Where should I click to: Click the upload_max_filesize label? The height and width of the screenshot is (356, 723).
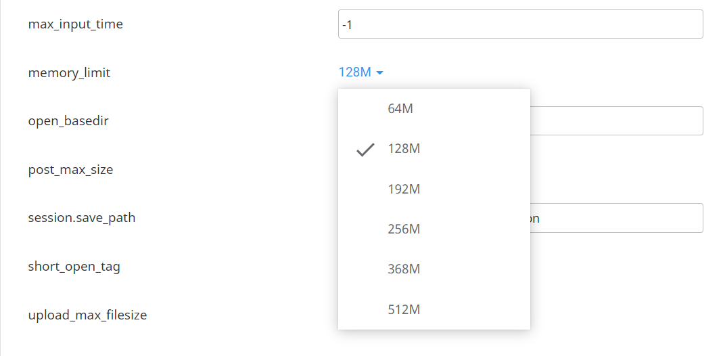click(87, 315)
